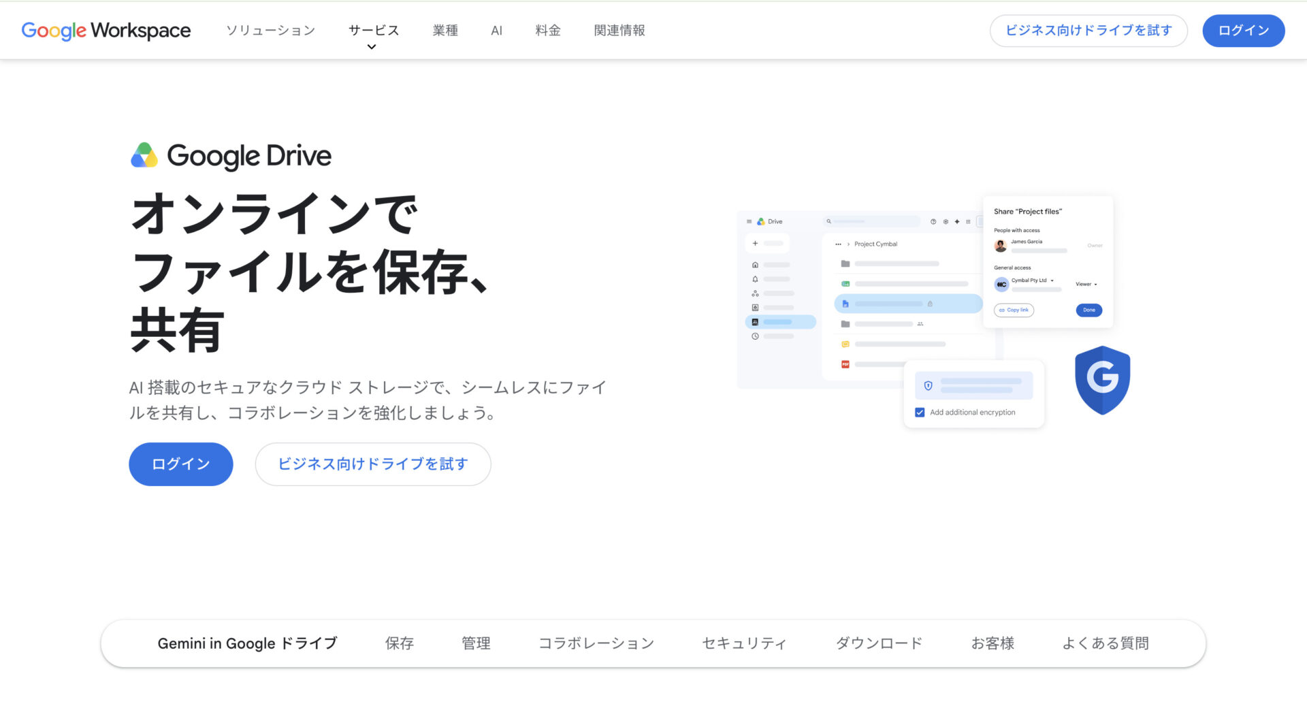
Task: Click the shared people icon beside folder row
Action: point(920,324)
